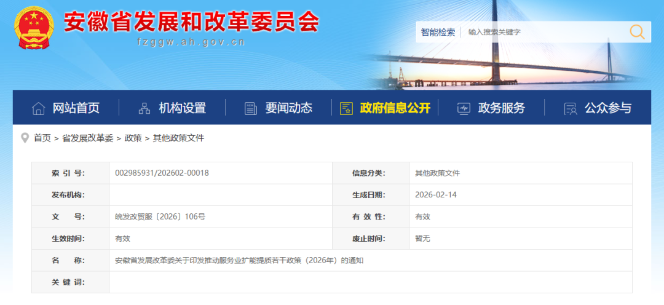664x305 pixels.
Task: Select 政府信息公开 in the navigation bar
Action: (x=395, y=108)
